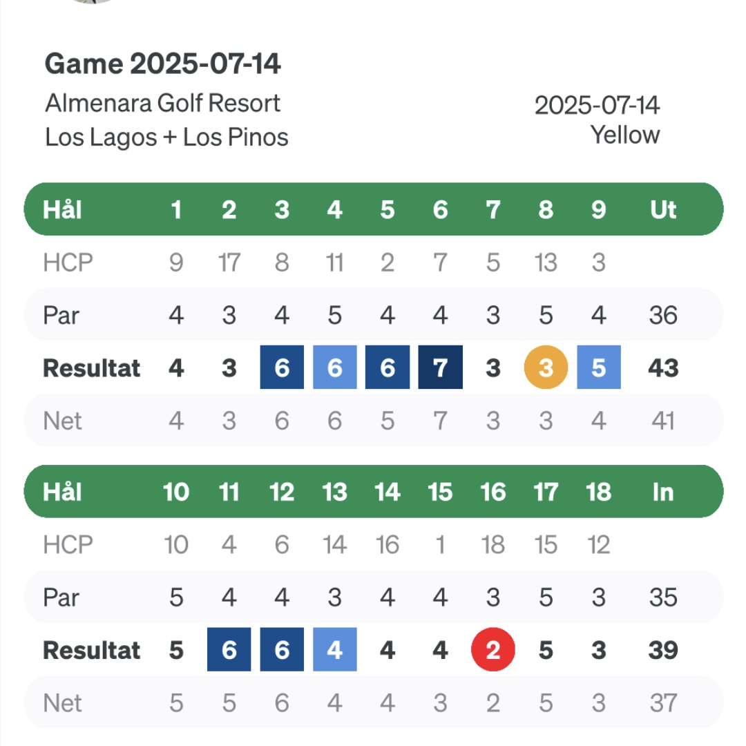Viewport: 746px width, 746px height.
Task: Select the In column header
Action: [x=663, y=492]
